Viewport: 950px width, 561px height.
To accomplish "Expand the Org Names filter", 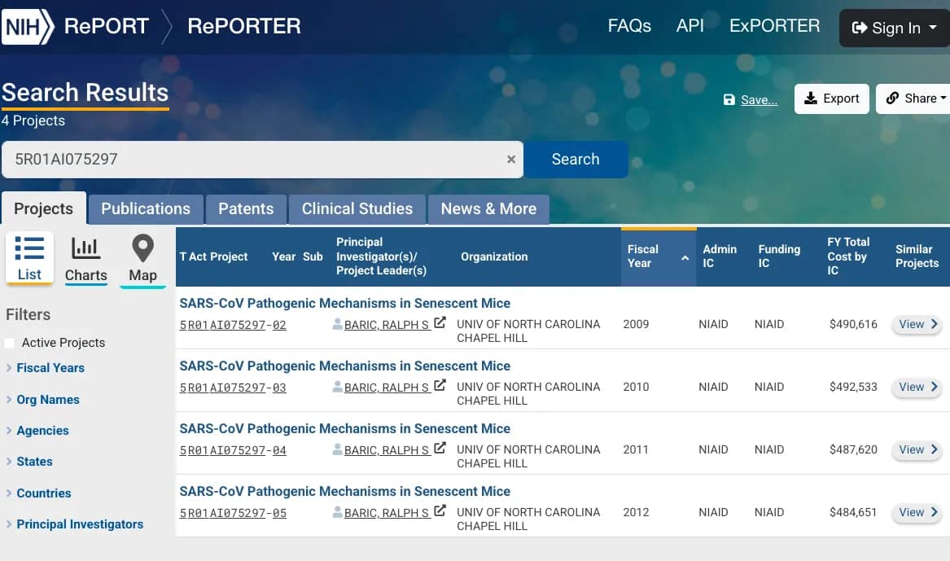I will (x=42, y=399).
